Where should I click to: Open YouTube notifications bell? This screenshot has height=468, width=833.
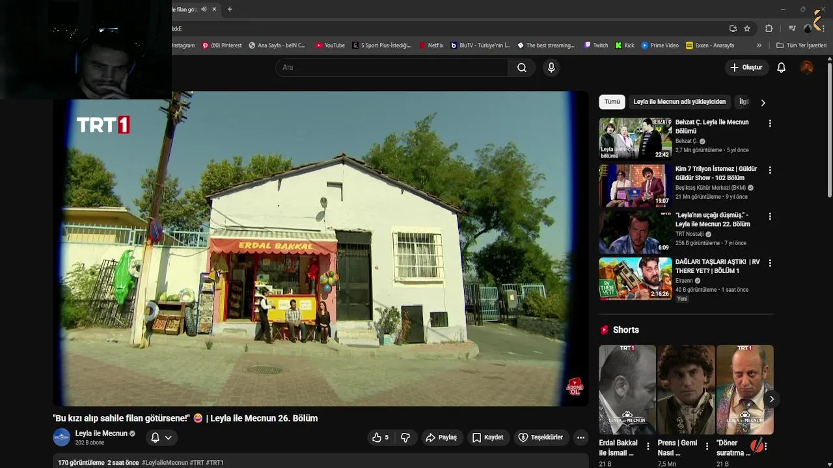782,68
